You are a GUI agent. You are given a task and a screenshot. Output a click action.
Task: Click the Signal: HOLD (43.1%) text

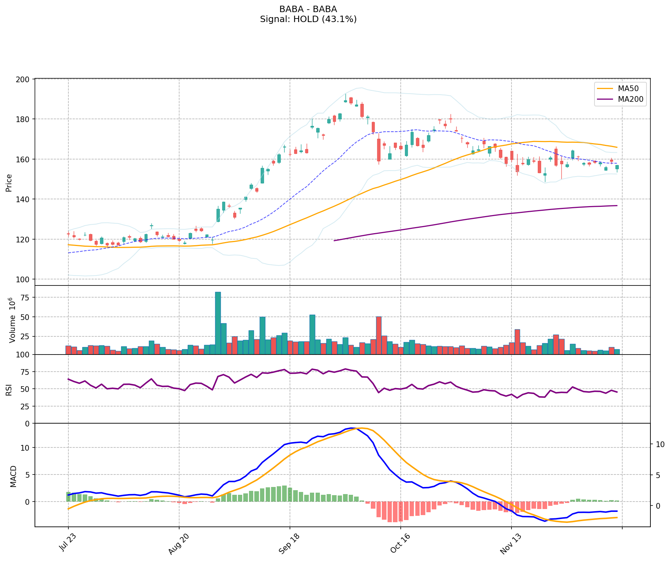tap(308, 19)
